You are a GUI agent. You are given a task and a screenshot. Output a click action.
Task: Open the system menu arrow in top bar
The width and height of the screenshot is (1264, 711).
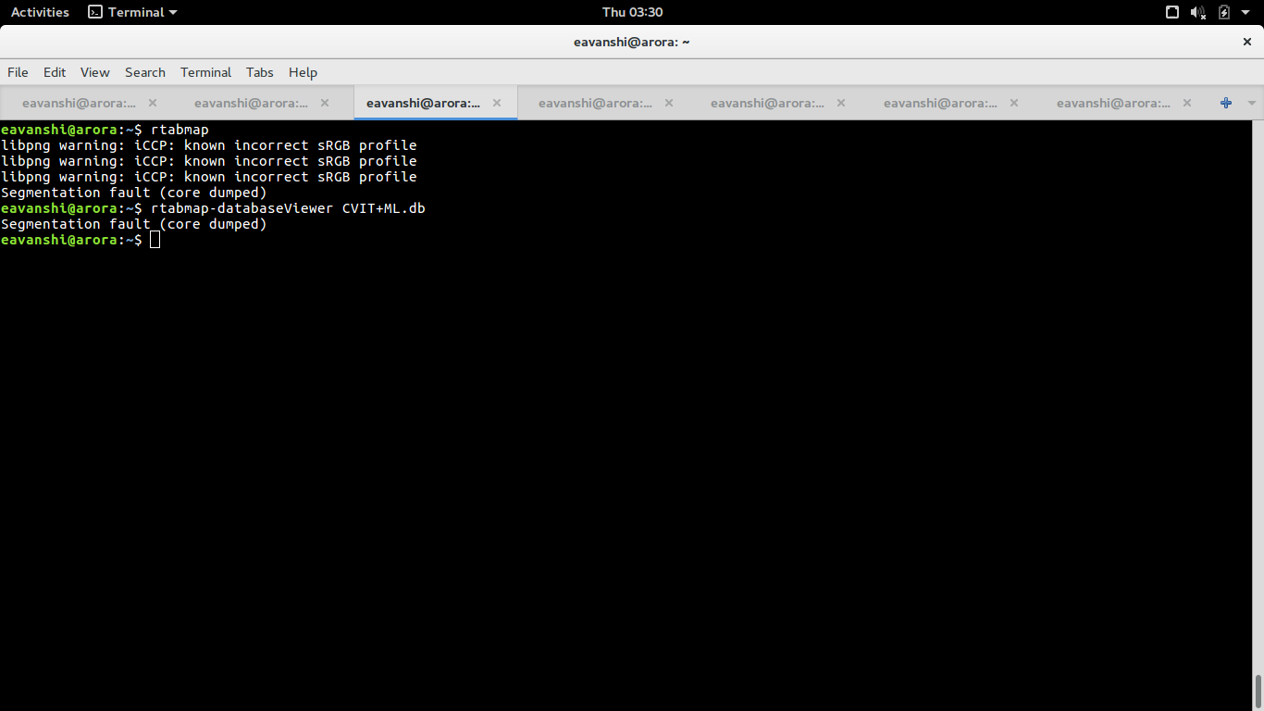pyautogui.click(x=1245, y=12)
